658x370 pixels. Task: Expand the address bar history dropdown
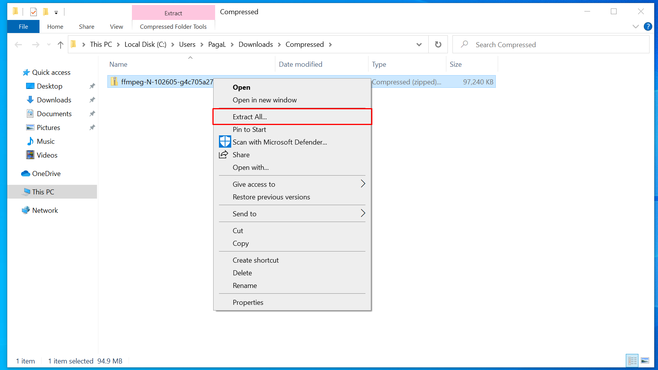pyautogui.click(x=419, y=44)
